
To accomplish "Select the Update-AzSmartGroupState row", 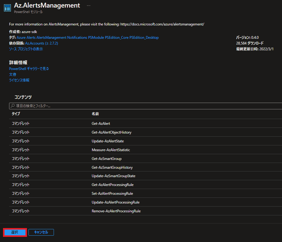I will [x=145, y=176].
